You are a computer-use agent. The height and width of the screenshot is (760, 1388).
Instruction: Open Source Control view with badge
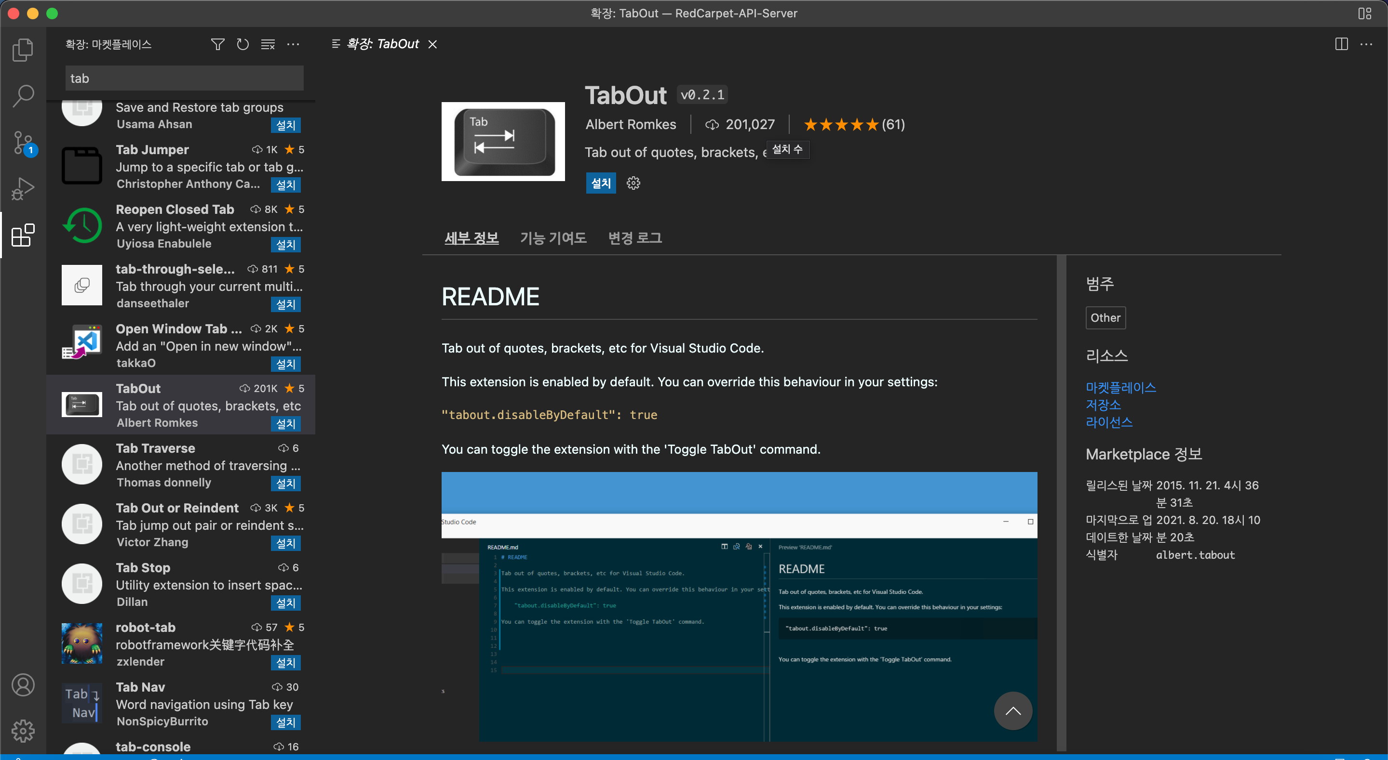pyautogui.click(x=23, y=143)
